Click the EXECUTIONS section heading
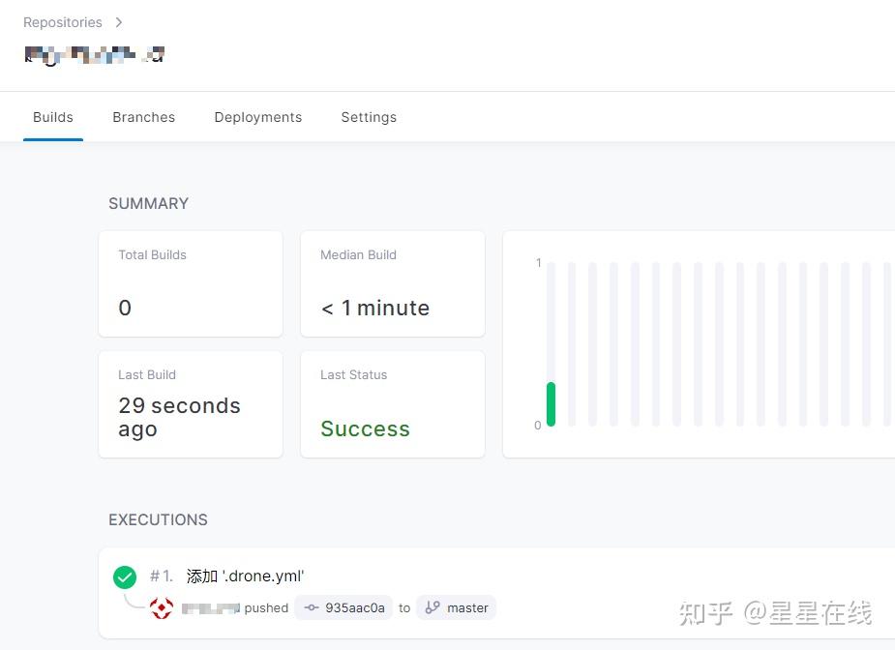 [x=158, y=519]
